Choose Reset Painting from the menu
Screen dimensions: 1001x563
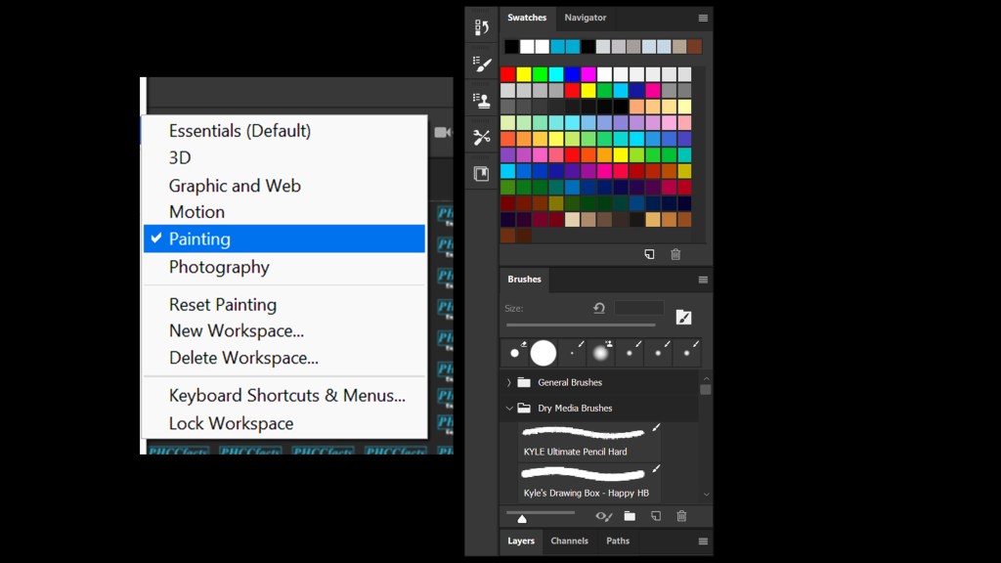pyautogui.click(x=223, y=304)
